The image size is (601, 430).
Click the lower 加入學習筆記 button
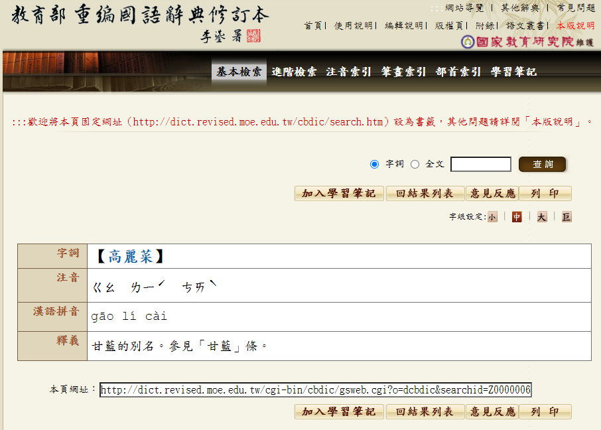pyautogui.click(x=339, y=411)
